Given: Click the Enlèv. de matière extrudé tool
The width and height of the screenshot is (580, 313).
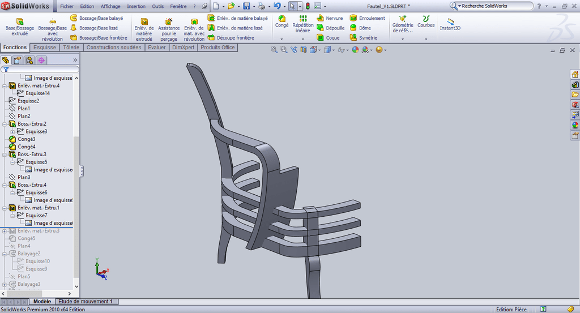Looking at the screenshot, I should pyautogui.click(x=143, y=30).
